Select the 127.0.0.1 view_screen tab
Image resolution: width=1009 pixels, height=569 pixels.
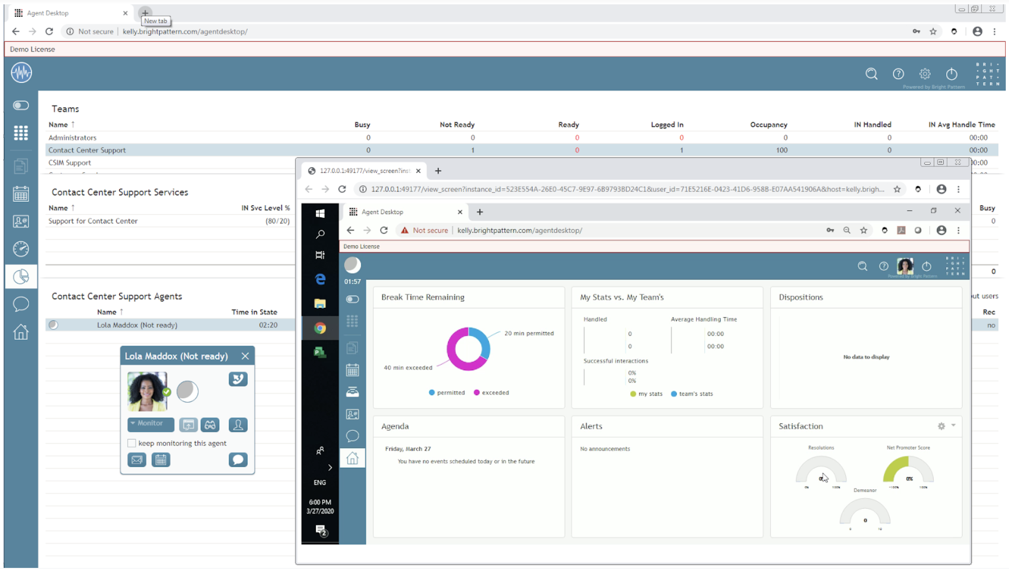coord(364,171)
